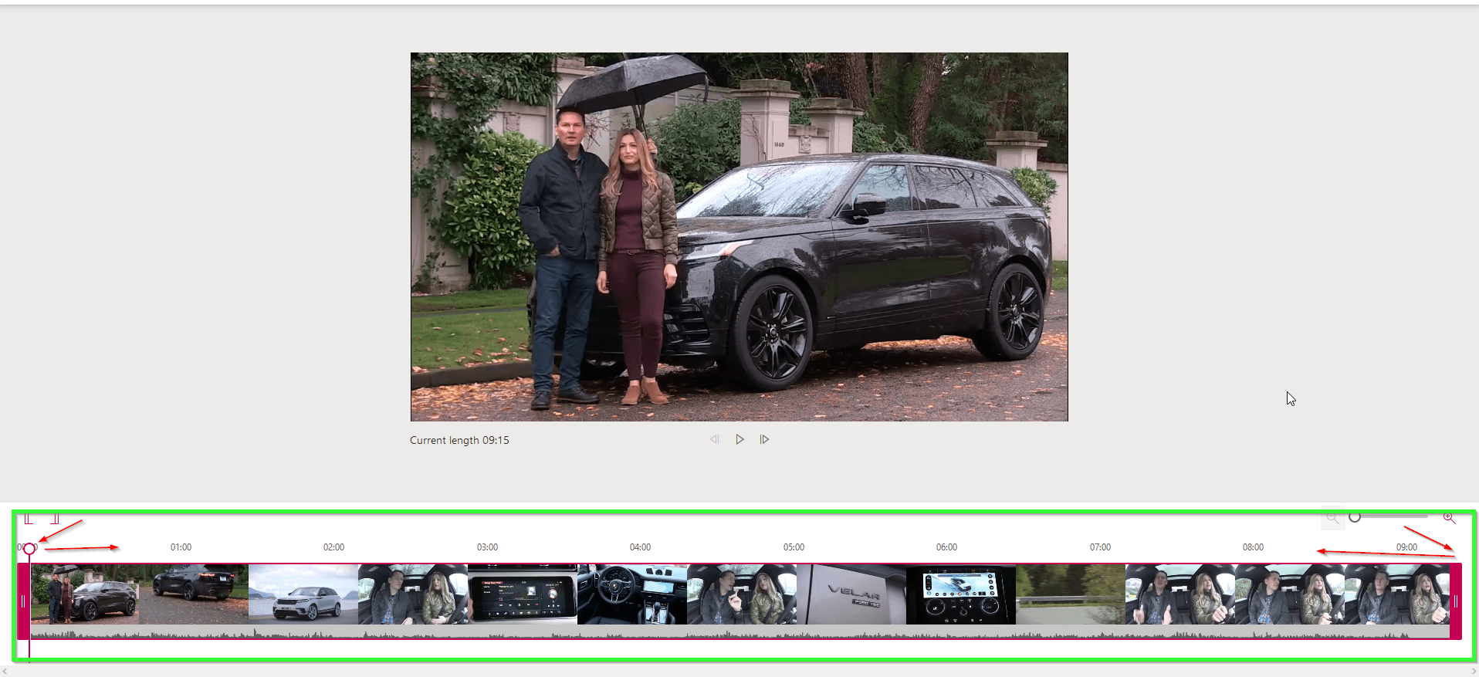
Task: Jump to the 05:00 mark on ruler
Action: [794, 547]
